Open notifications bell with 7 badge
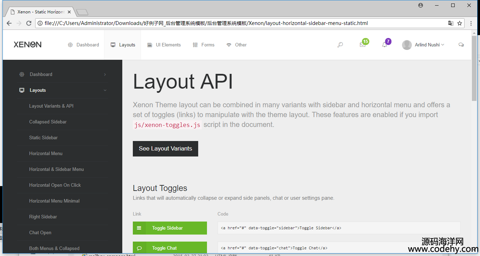The width and height of the screenshot is (480, 256). [384, 45]
